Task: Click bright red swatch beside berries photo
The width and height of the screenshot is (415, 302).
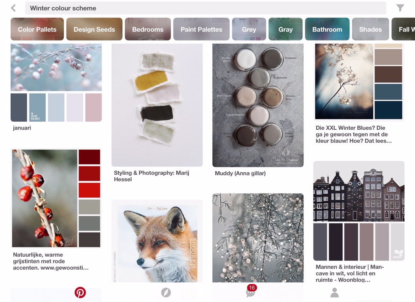Action: [x=89, y=190]
